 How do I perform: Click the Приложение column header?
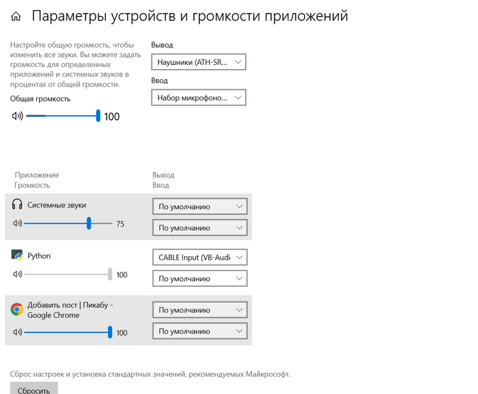(x=37, y=175)
